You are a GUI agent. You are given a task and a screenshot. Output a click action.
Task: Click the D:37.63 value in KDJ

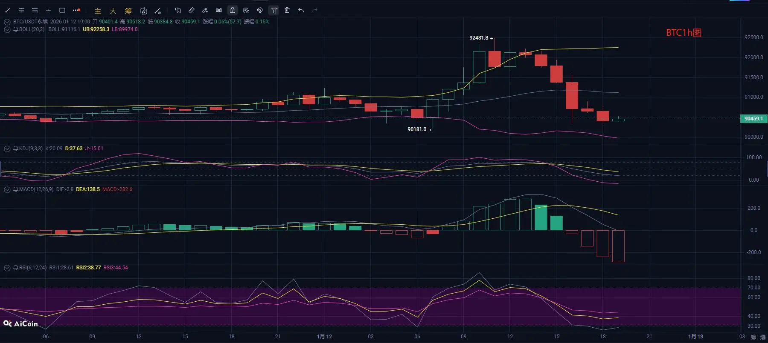[74, 149]
